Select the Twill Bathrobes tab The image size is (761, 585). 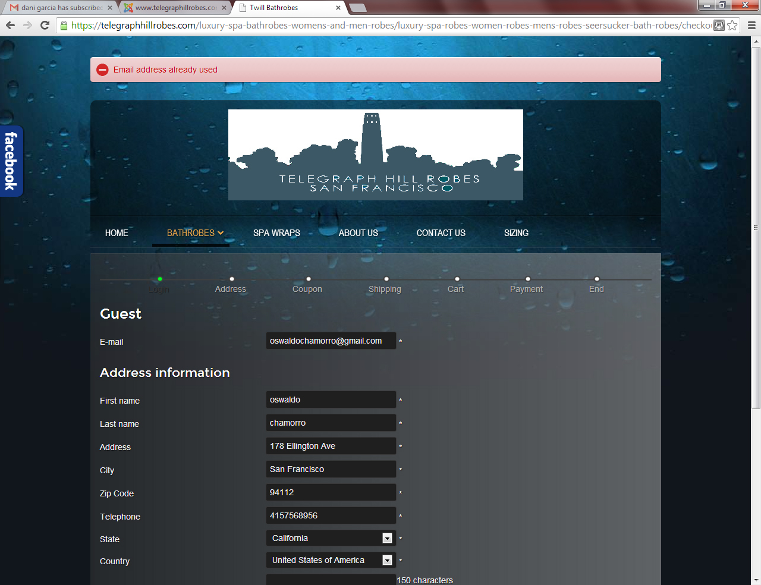tap(289, 8)
